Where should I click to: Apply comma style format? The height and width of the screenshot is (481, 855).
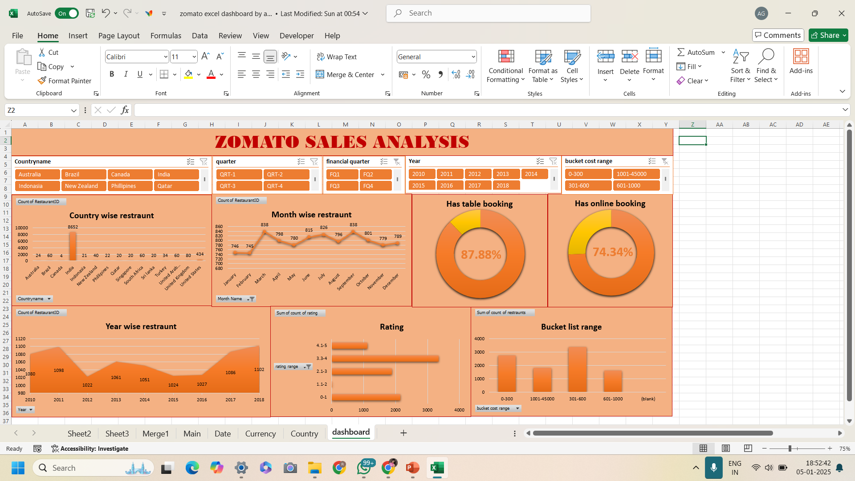(x=440, y=74)
